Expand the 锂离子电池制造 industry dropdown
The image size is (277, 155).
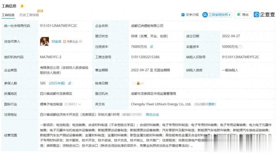click(x=80, y=104)
